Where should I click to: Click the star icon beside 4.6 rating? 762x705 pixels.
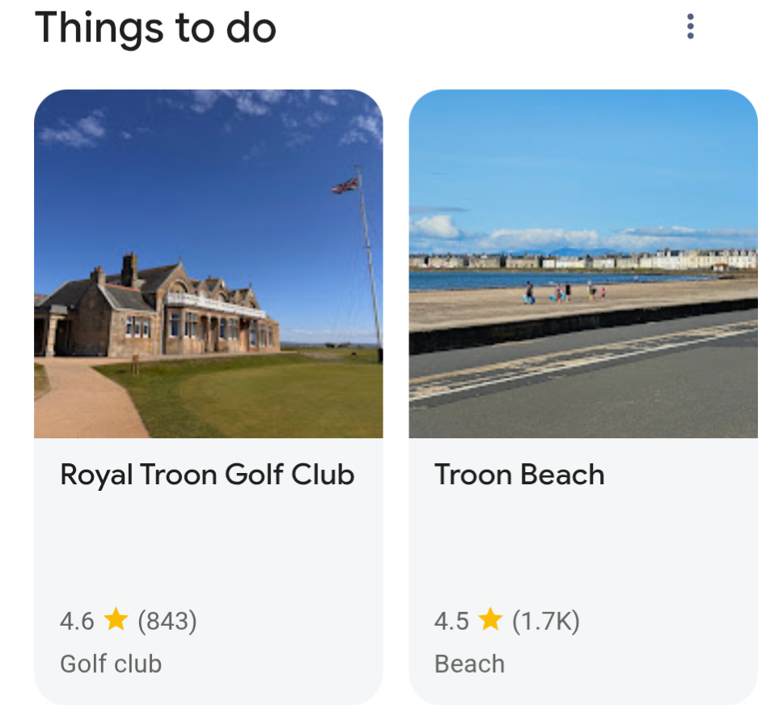(x=116, y=620)
